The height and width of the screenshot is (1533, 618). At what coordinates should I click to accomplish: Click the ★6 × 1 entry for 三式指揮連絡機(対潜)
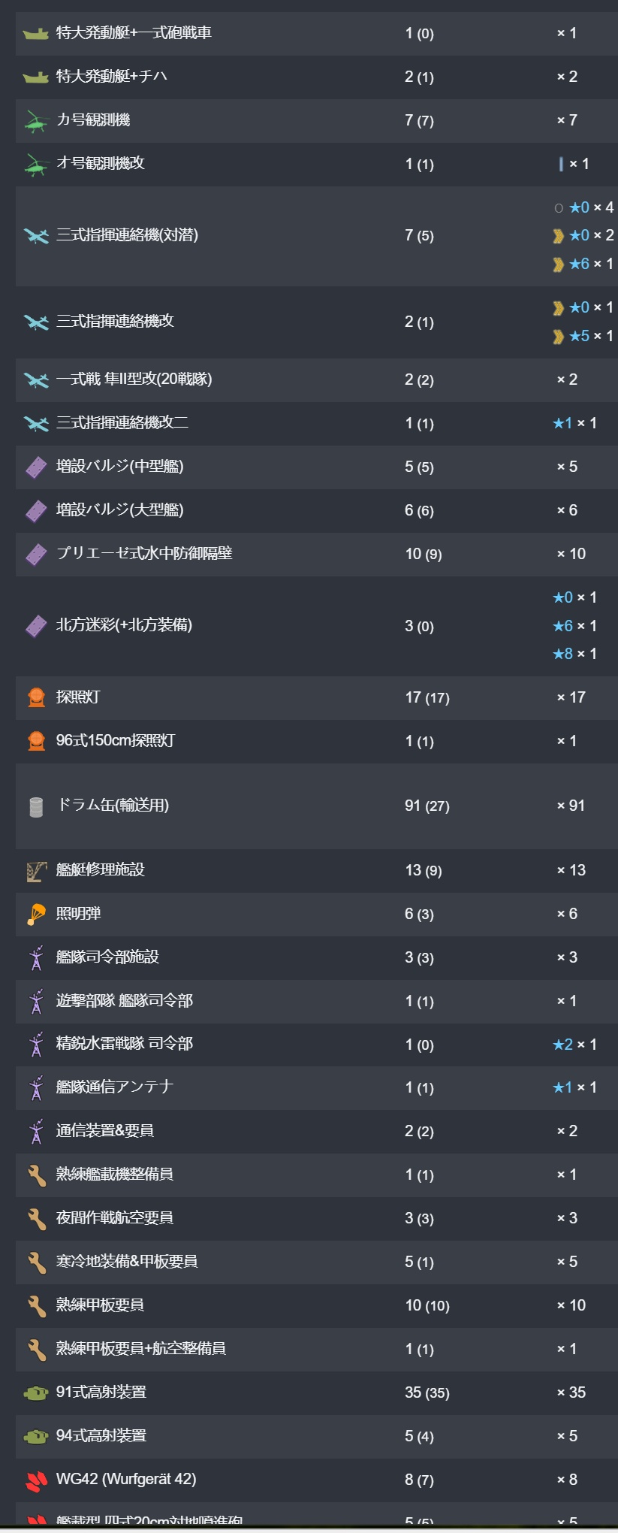(583, 264)
